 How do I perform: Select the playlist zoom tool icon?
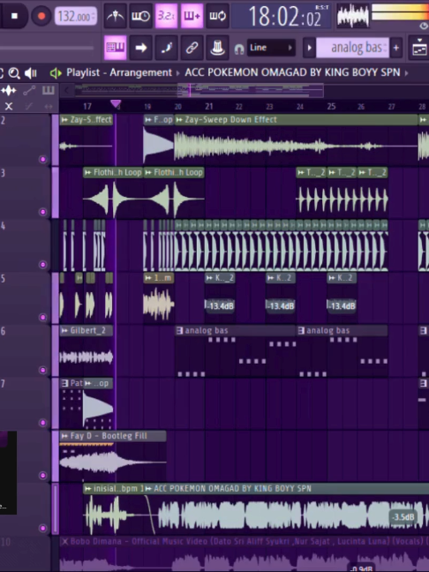[14, 73]
